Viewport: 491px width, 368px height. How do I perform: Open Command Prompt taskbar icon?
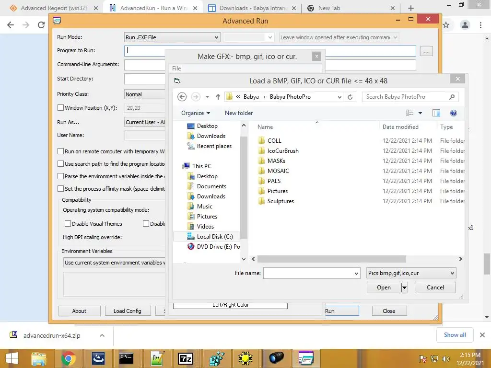coord(126,358)
